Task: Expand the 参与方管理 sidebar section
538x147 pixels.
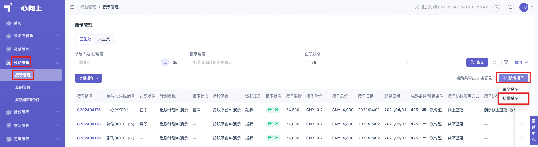Action: (x=32, y=36)
